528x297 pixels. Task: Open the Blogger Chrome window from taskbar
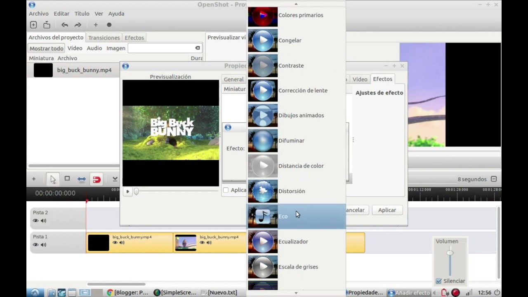pyautogui.click(x=127, y=292)
